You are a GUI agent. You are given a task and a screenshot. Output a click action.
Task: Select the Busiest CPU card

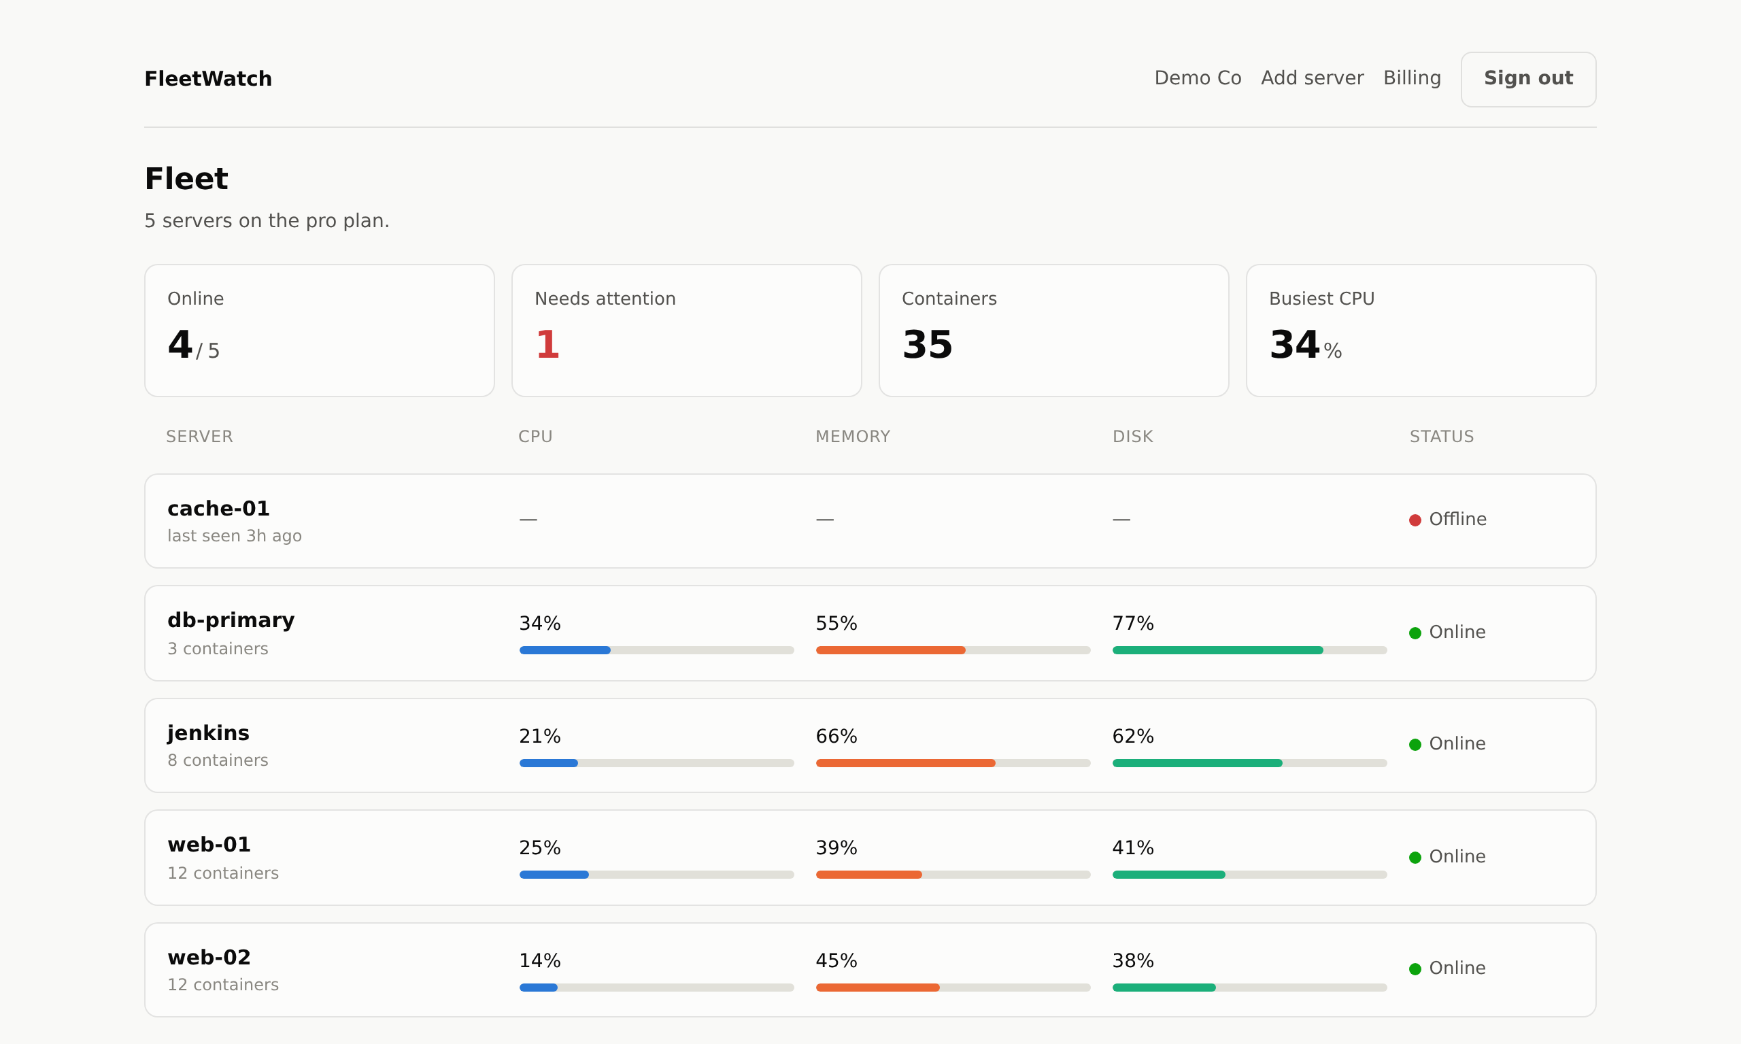point(1421,331)
